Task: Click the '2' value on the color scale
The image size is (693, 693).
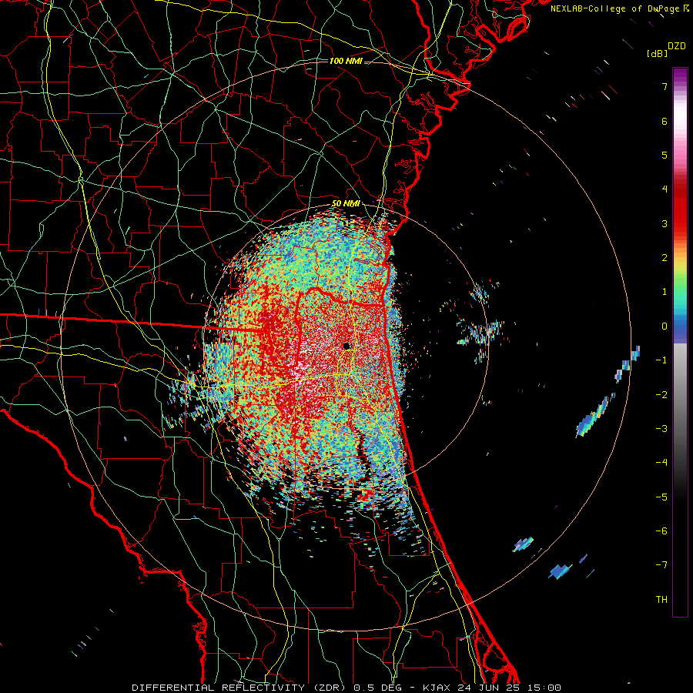Action: tap(665, 258)
